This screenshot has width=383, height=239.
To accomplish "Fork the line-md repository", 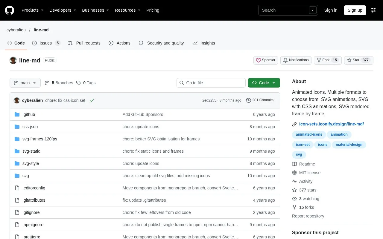I will tap(328, 60).
